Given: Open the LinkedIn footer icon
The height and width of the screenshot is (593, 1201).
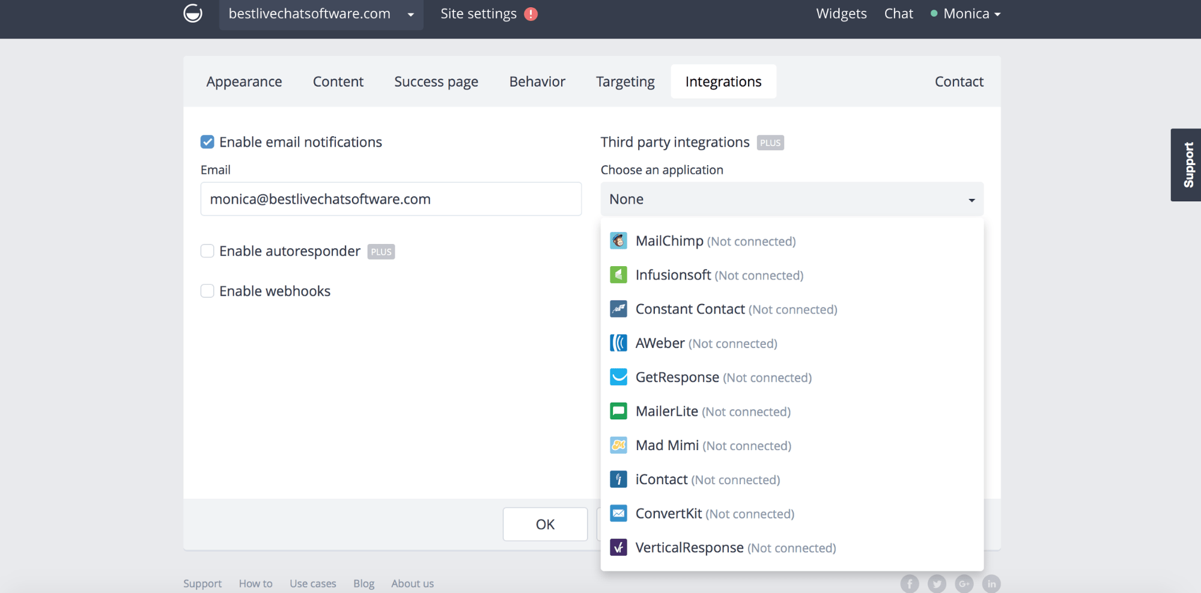Looking at the screenshot, I should point(991,583).
